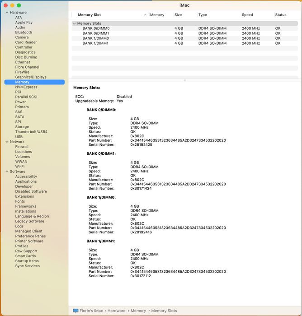
Task: Open NVMExpress in the sidebar
Action: (x=26, y=87)
